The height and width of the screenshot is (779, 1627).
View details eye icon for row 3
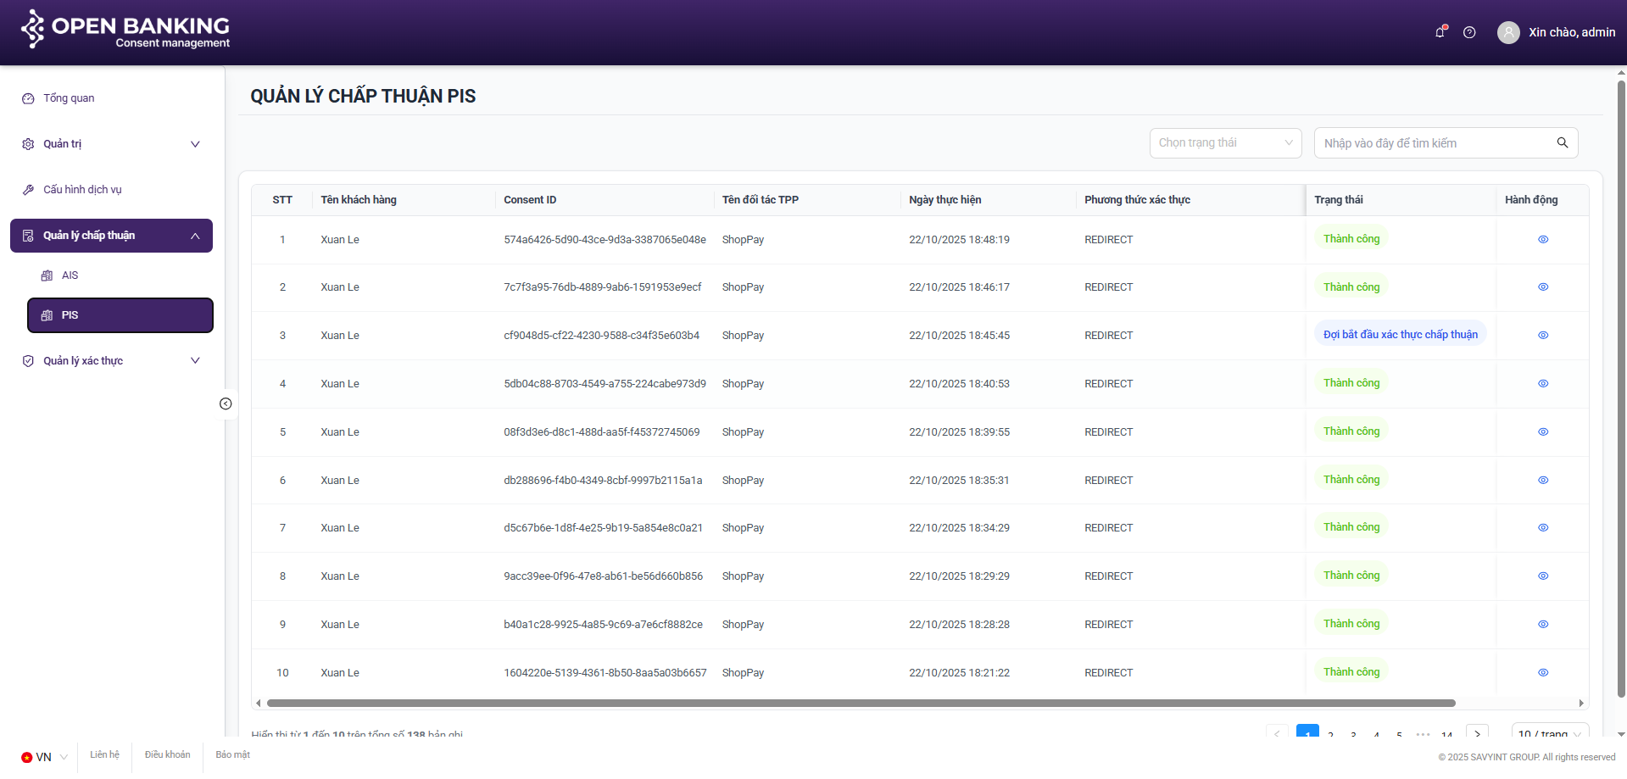[1543, 336]
